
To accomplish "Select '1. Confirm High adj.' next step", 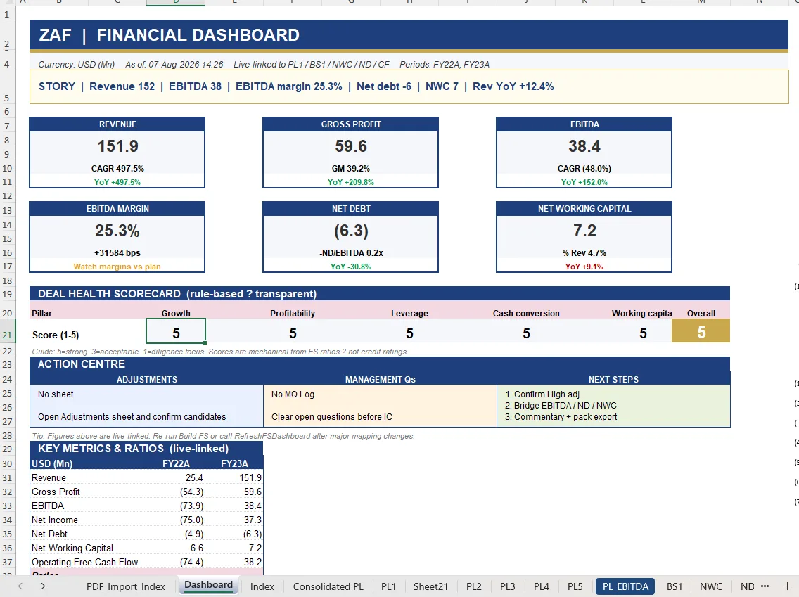I will click(x=543, y=394).
